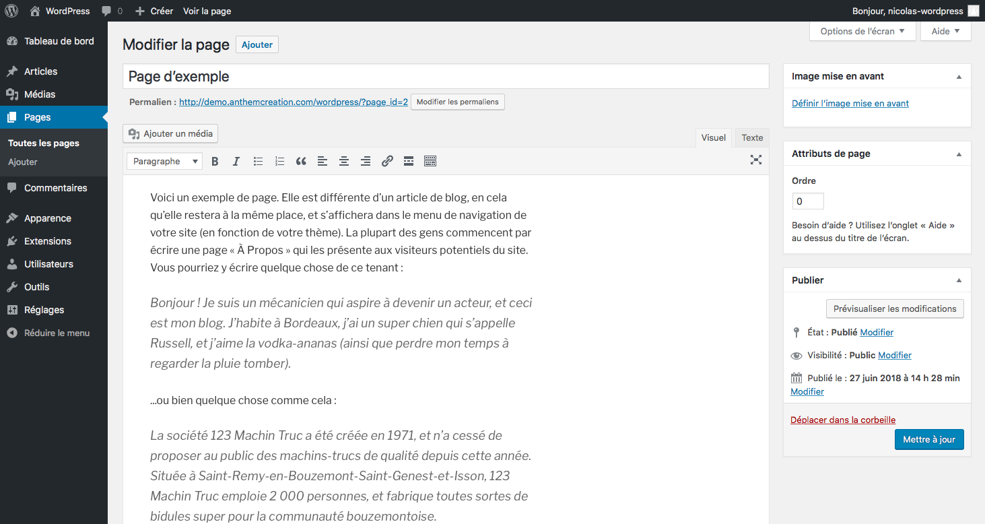Switch to the Texte editor tab
This screenshot has height=524, width=985.
tap(751, 137)
